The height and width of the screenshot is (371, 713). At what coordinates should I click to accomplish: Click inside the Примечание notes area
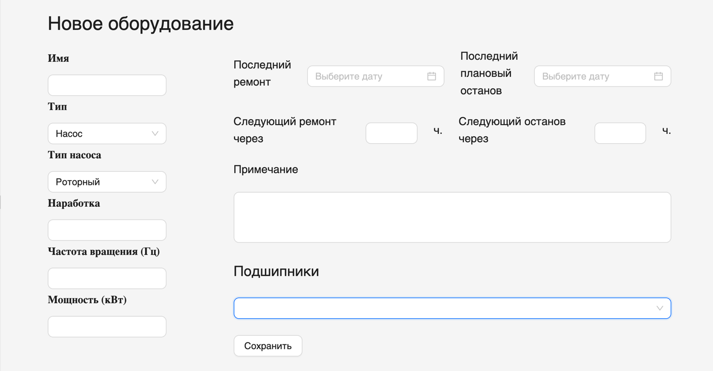[452, 217]
